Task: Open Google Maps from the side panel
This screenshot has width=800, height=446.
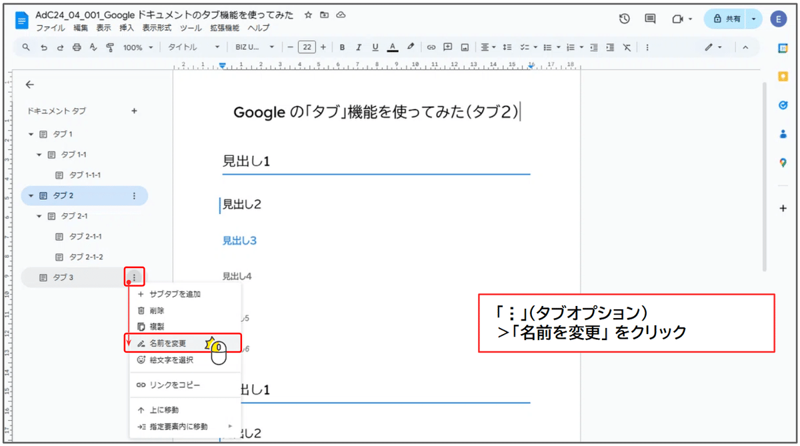Action: point(783,162)
